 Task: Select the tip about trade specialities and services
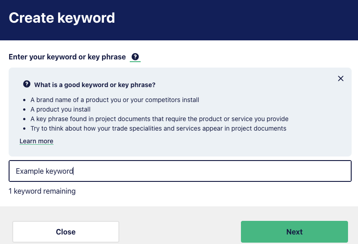point(158,128)
